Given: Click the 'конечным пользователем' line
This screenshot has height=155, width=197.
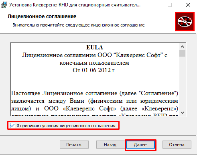Looking at the screenshot, I should (x=94, y=63).
